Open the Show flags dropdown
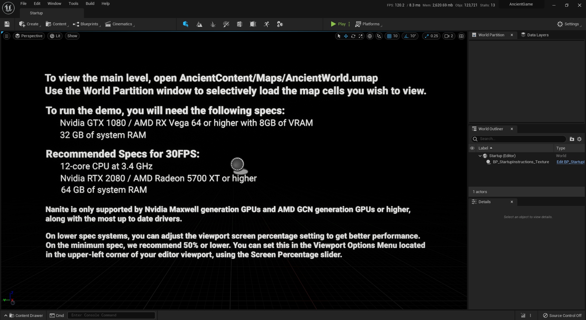Viewport: 586px width, 320px height. pyautogui.click(x=72, y=36)
